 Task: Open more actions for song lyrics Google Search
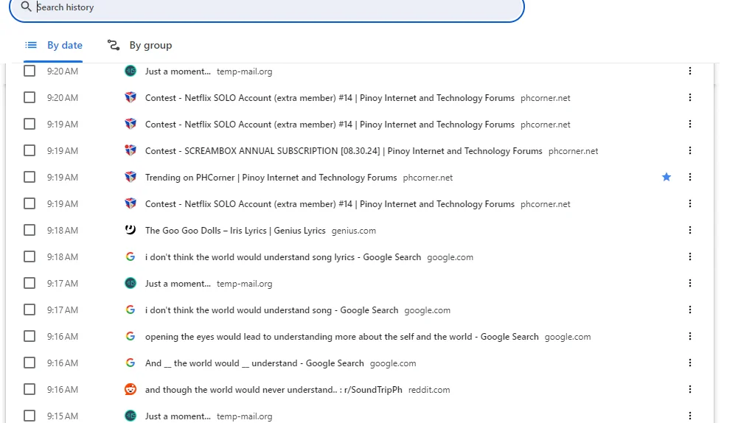click(x=690, y=256)
